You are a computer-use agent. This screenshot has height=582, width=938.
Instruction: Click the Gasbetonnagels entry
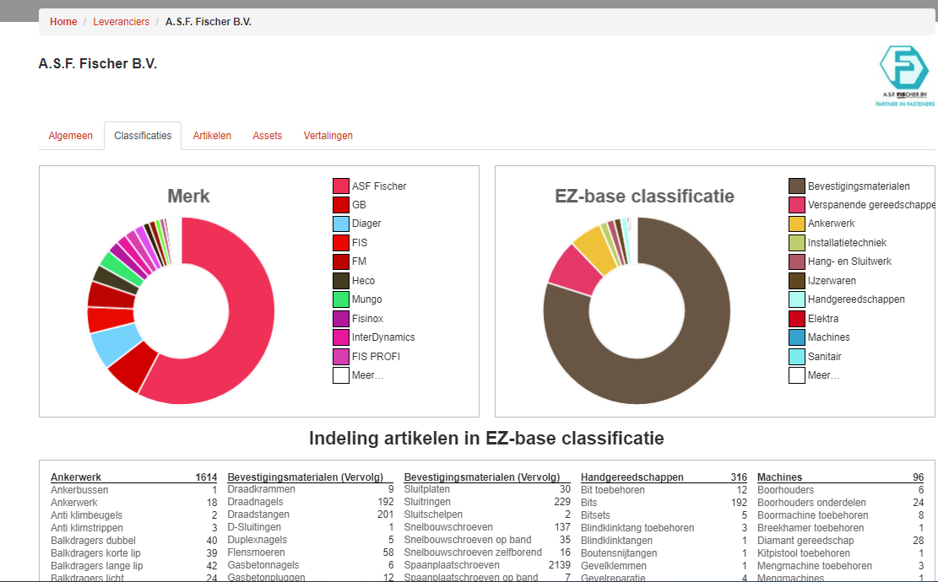(311, 564)
